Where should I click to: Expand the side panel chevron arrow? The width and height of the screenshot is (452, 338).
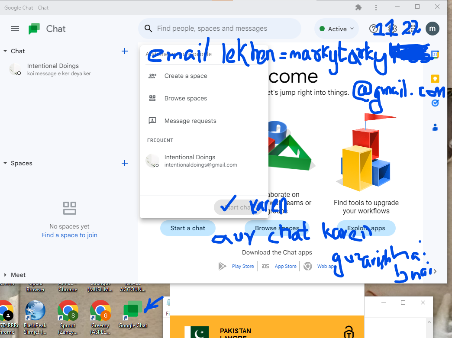click(435, 271)
